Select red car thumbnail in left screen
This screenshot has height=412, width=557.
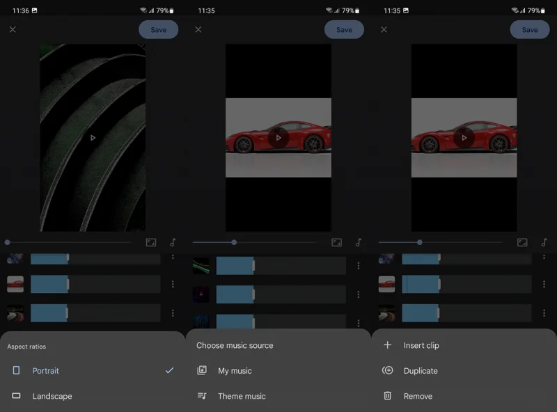click(15, 284)
